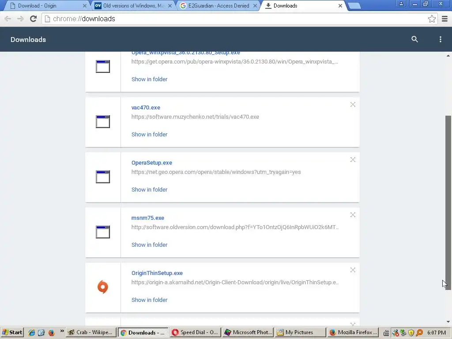Click the middle Quick Launch icon
Image resolution: width=452 pixels, height=339 pixels.
tap(41, 333)
